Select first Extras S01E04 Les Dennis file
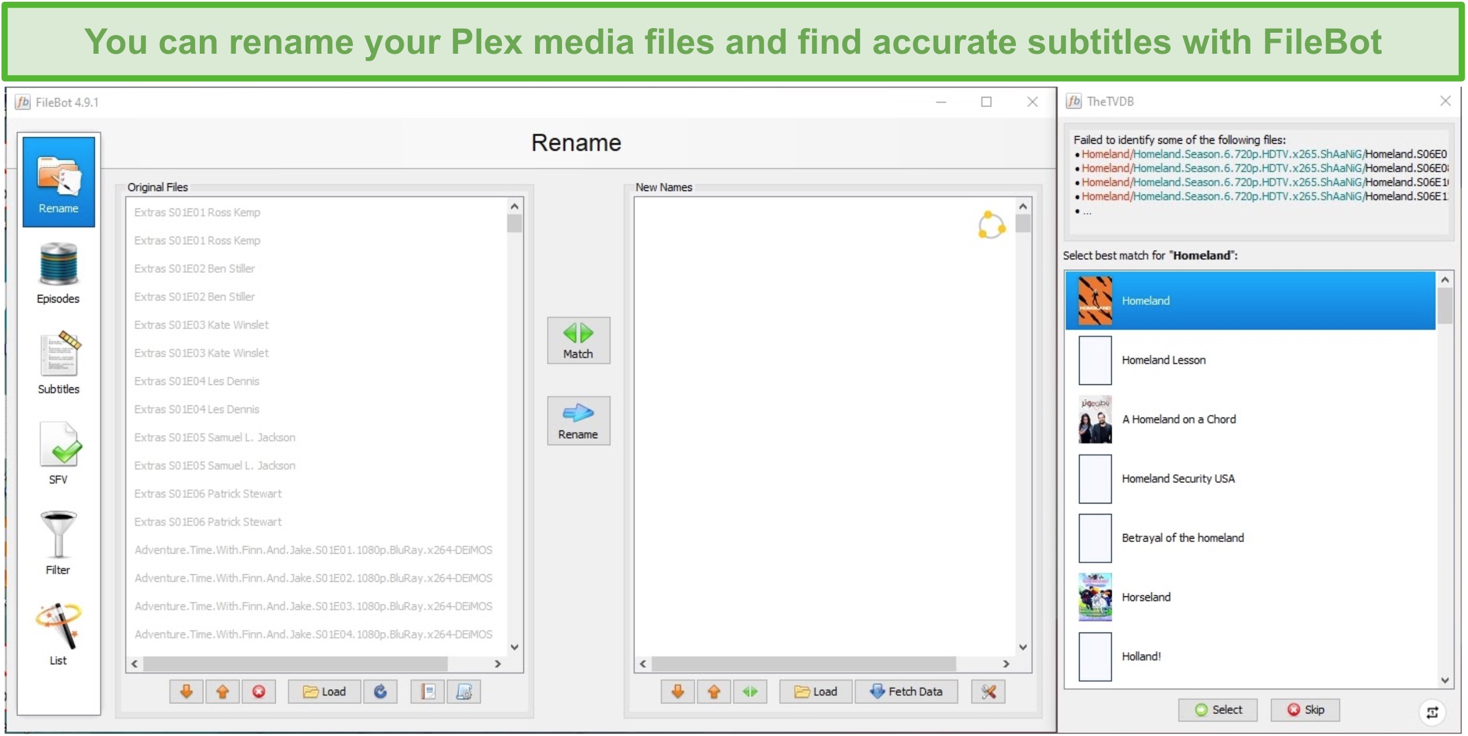The image size is (1468, 736). [197, 381]
